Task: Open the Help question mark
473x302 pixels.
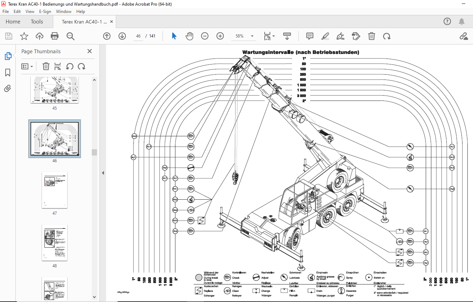Action: click(x=447, y=21)
